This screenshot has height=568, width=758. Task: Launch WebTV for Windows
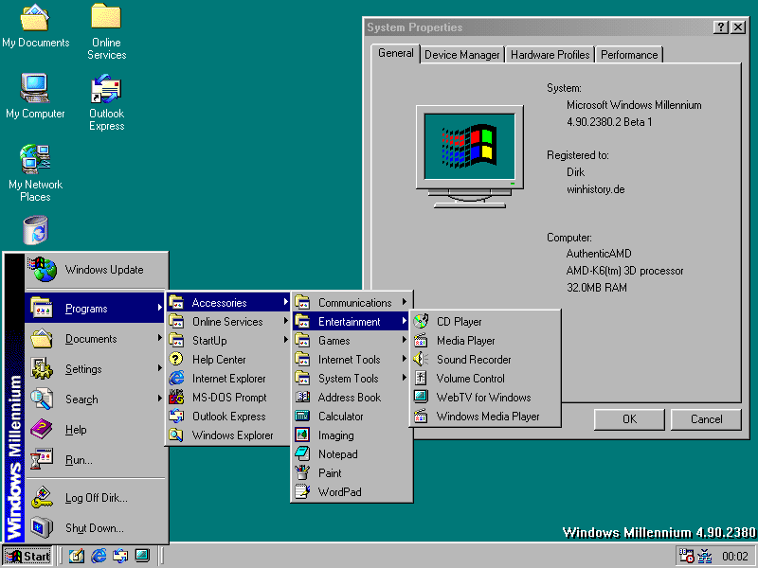(485, 397)
